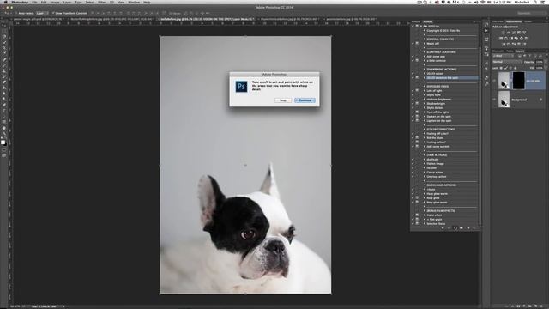Hide the Background layer with eye icon
This screenshot has height=309, width=549.
pos(494,100)
